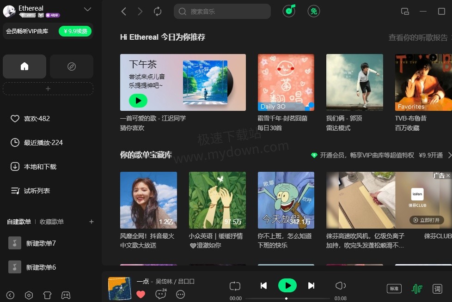Screen dimensions: 452x302
Task: Open the game controller icon in sidebar
Action: pos(66,295)
